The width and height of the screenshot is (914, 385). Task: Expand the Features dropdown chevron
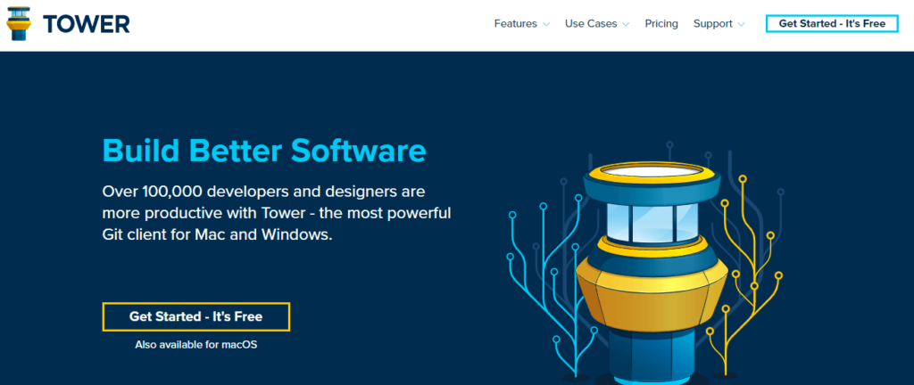(546, 24)
